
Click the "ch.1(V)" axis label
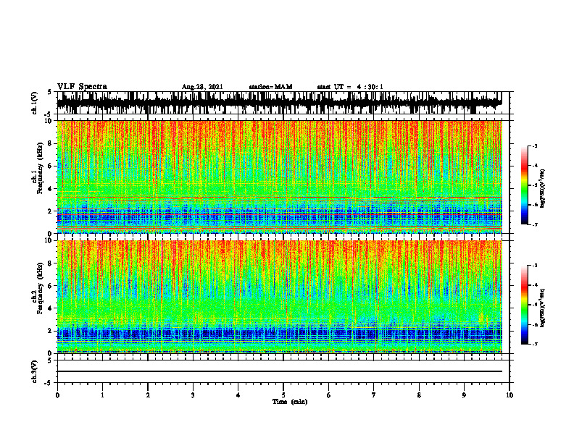tap(35, 103)
